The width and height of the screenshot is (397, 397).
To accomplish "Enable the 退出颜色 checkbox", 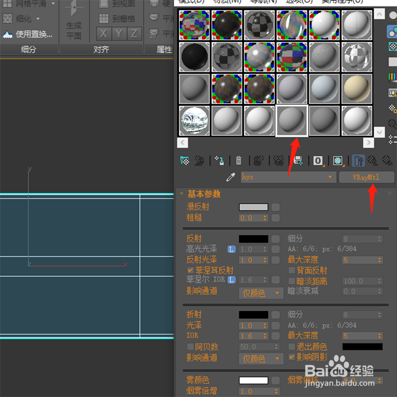I will [x=292, y=346].
